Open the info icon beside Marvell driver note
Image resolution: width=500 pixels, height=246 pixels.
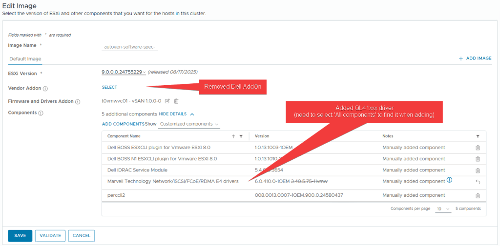(450, 180)
